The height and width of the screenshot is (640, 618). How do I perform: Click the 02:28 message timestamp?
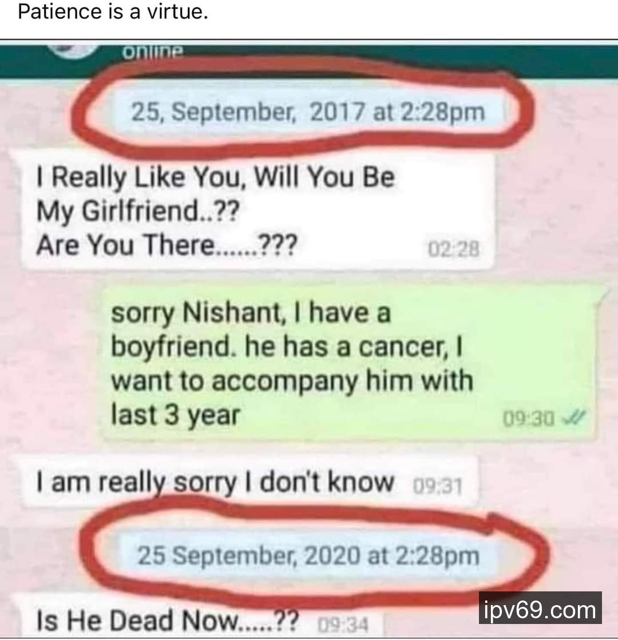click(453, 249)
